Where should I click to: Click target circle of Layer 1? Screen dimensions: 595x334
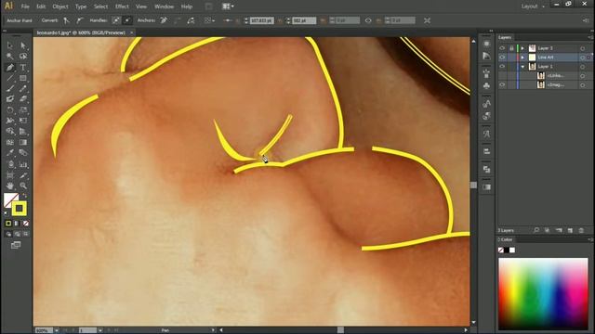click(x=583, y=67)
